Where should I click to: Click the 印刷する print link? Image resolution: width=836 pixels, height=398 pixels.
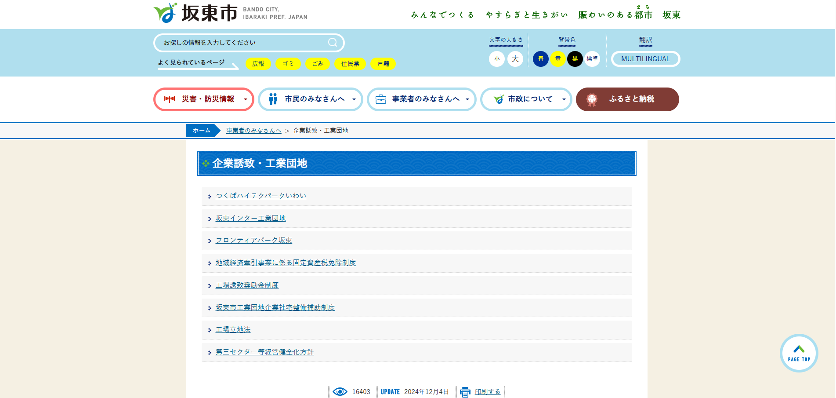[488, 391]
